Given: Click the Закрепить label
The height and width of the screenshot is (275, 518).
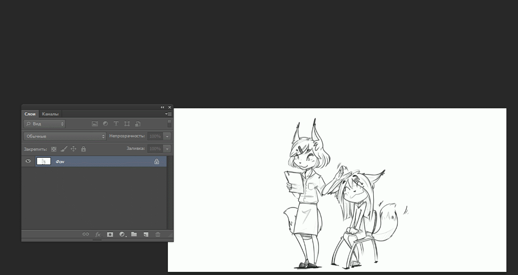Looking at the screenshot, I should 36,149.
